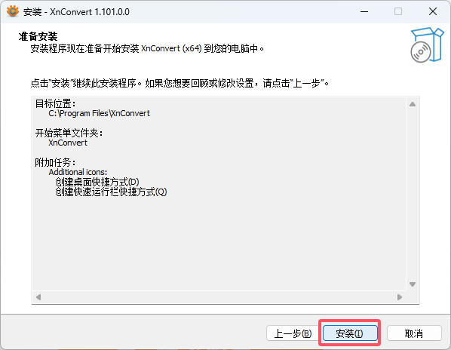This screenshot has height=350, width=451.
Task: Click the right arrow of the horizontal scrollbar
Action: 400,297
